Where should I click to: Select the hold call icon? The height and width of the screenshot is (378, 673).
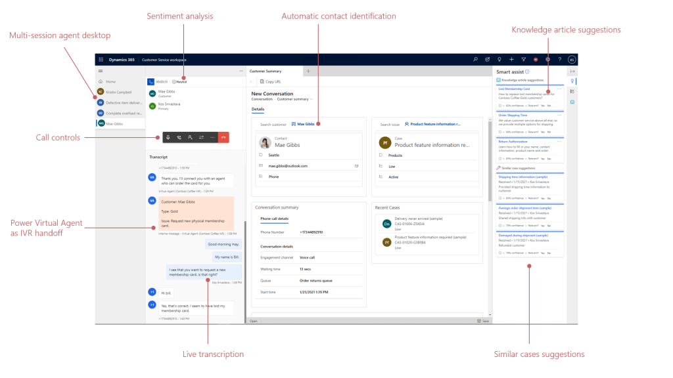point(179,138)
